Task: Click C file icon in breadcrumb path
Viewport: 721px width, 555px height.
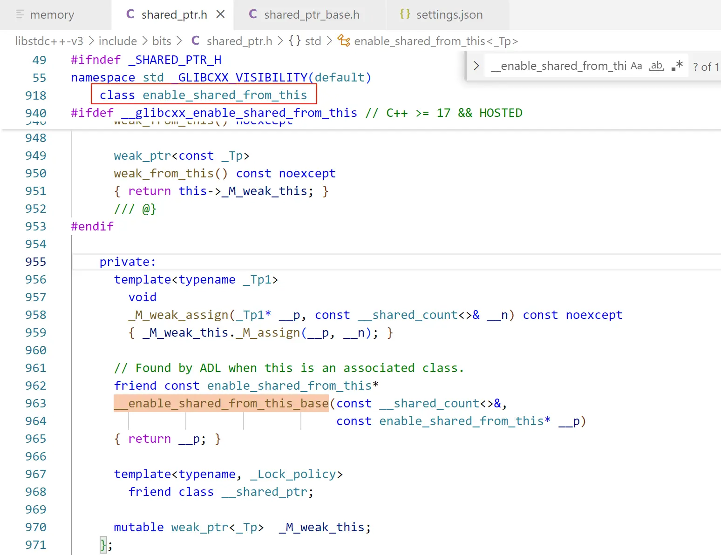Action: click(196, 41)
